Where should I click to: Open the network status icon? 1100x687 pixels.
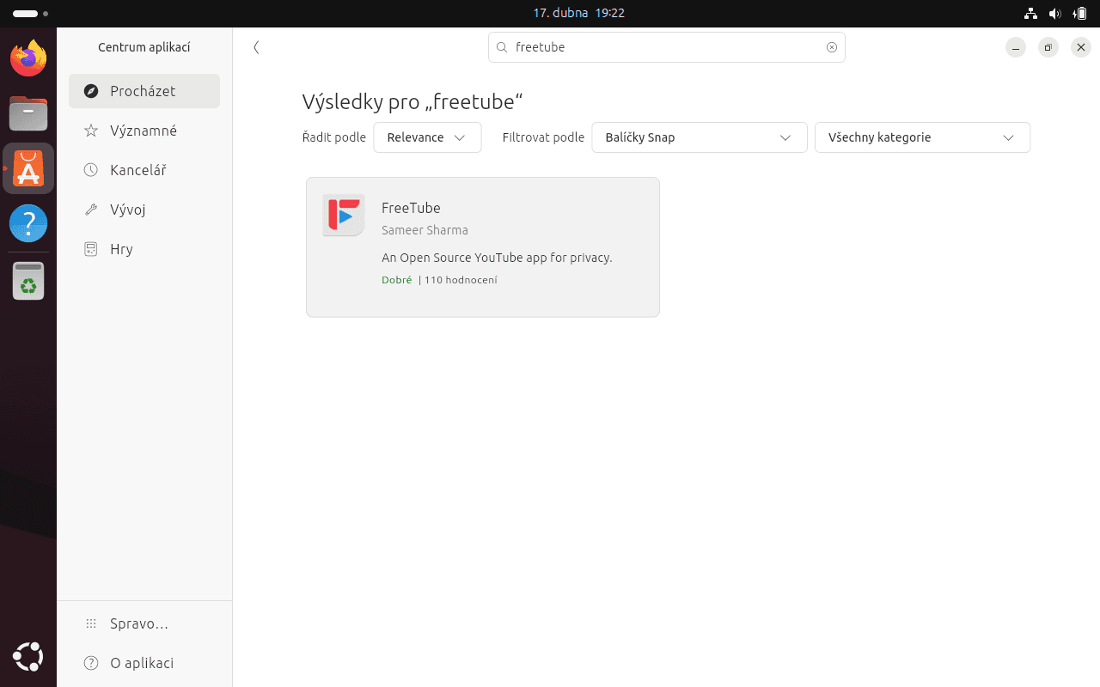(1031, 14)
